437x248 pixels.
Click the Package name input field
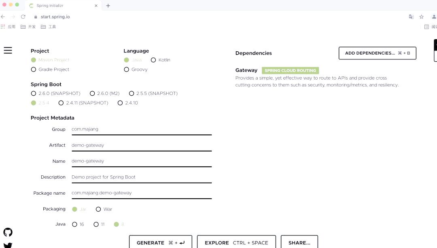pyautogui.click(x=142, y=193)
